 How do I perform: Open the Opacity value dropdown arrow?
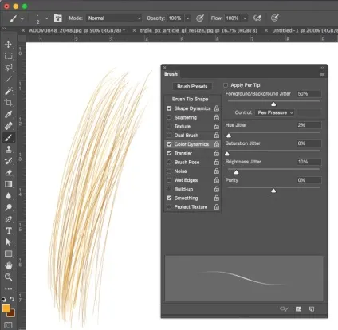point(187,18)
